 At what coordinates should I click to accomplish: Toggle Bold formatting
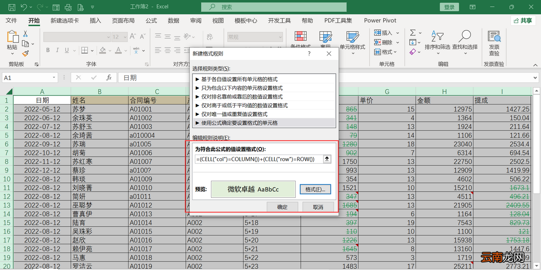tap(48, 50)
